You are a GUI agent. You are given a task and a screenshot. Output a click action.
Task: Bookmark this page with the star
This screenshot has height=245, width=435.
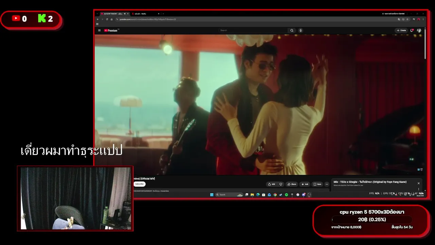[x=407, y=19]
